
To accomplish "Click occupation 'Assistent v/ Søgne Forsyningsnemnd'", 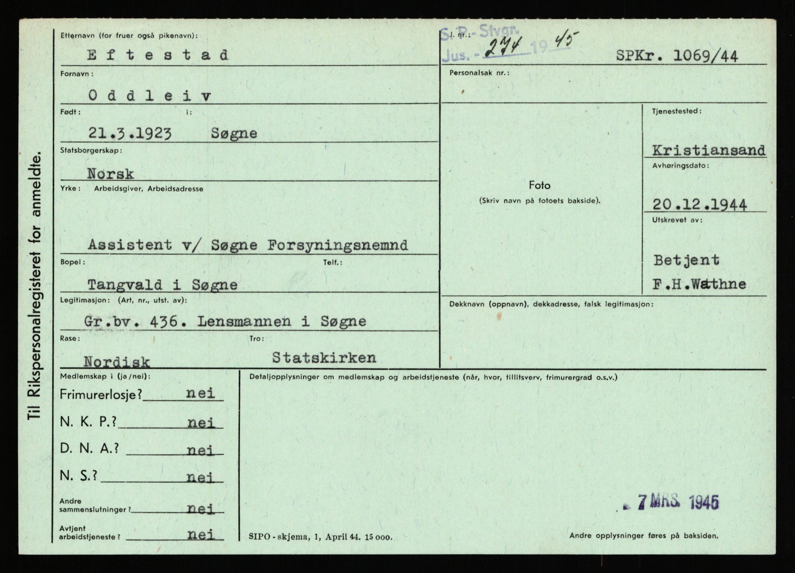I will coord(248,245).
